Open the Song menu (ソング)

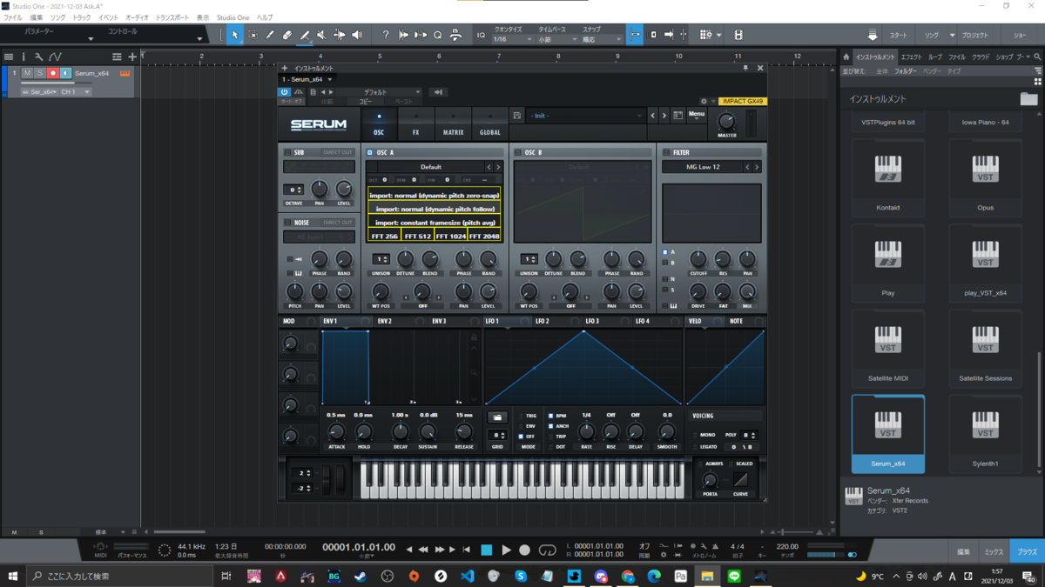[57, 17]
